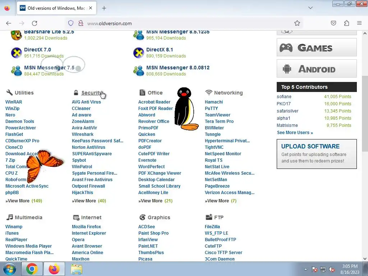View more Security (40)

(x=89, y=201)
